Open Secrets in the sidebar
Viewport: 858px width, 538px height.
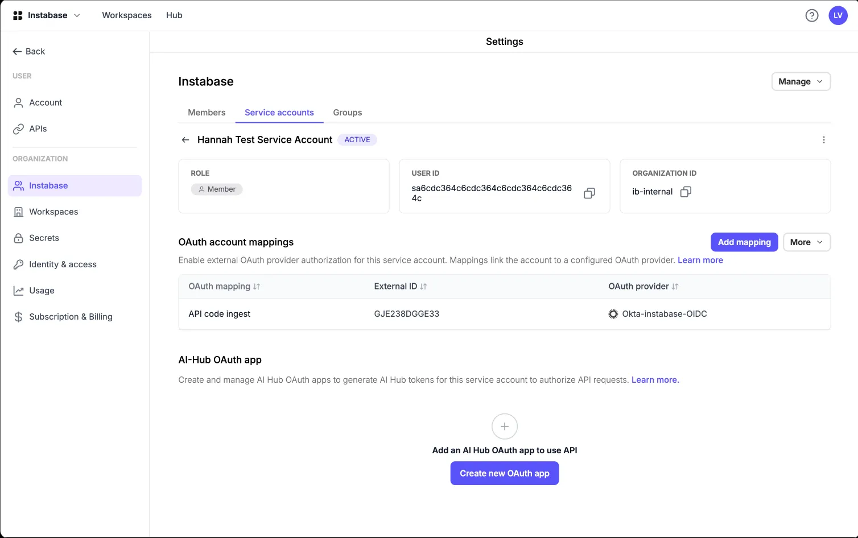(x=75, y=238)
